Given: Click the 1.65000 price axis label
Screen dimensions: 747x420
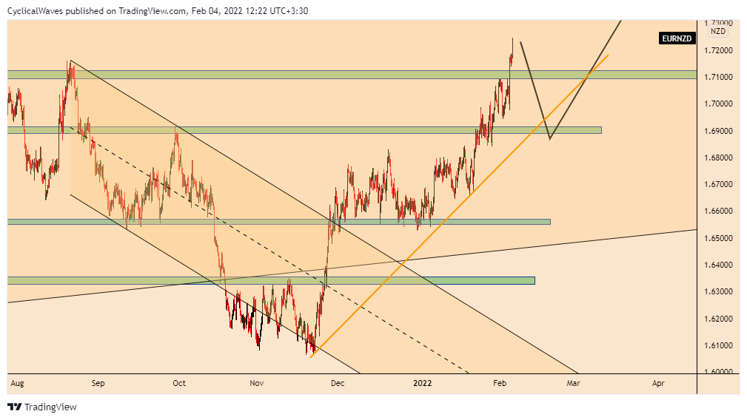Looking at the screenshot, I should click(718, 238).
